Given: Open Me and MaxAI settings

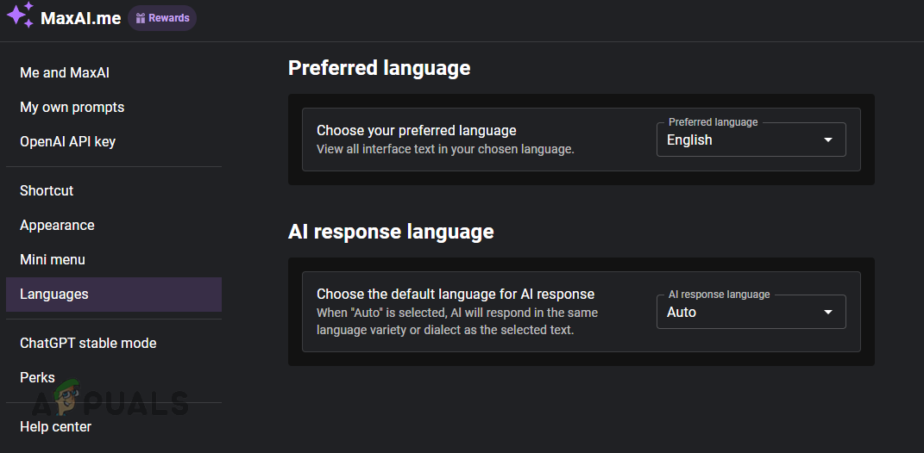Looking at the screenshot, I should [65, 72].
